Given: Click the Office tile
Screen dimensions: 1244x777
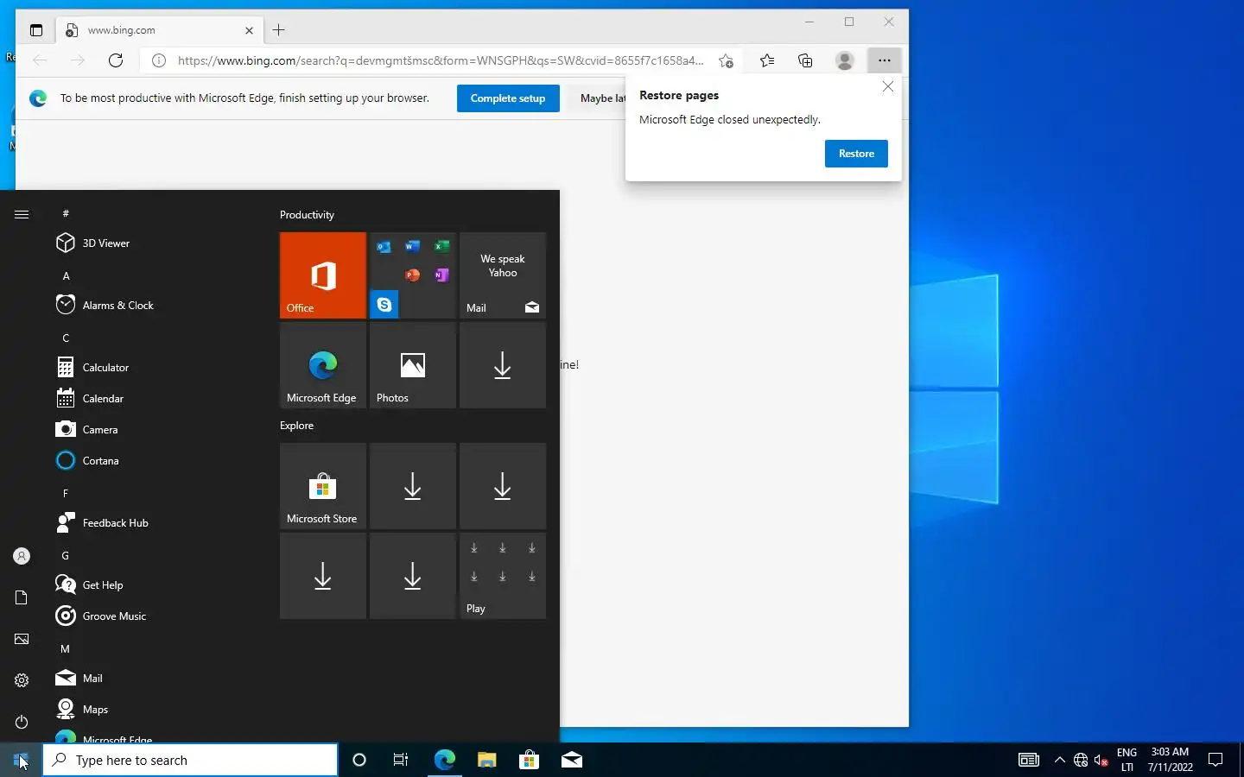Looking at the screenshot, I should (x=323, y=275).
